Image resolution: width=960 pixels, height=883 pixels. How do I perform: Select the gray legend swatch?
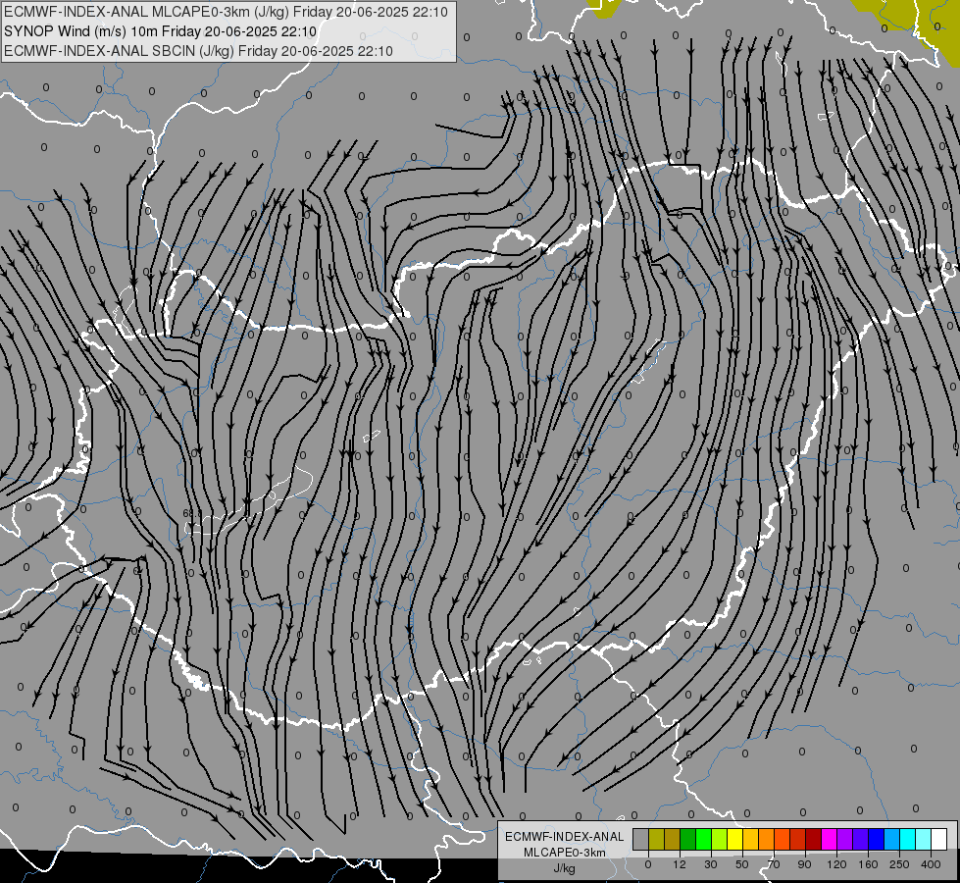[640, 839]
